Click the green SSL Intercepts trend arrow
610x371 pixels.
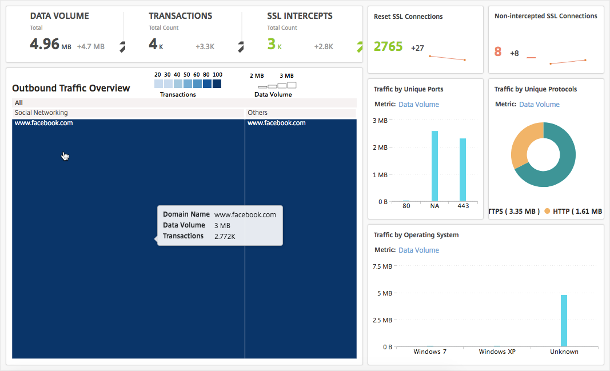click(x=360, y=47)
